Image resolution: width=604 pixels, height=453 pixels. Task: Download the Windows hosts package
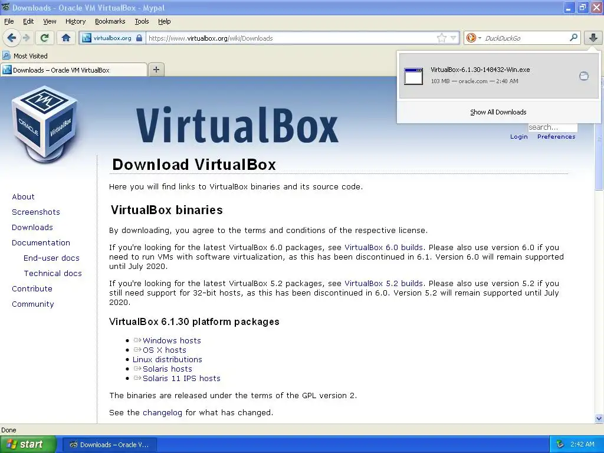point(172,340)
